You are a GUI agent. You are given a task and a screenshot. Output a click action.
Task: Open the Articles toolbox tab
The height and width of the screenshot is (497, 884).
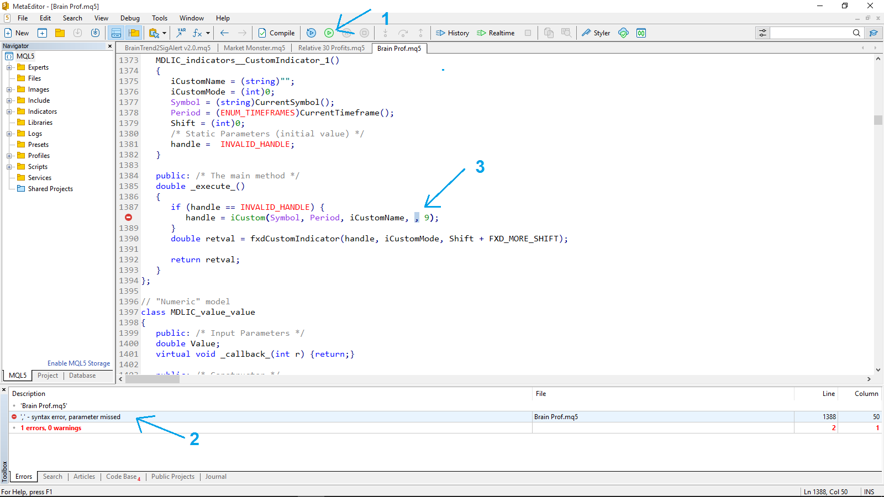tap(85, 477)
